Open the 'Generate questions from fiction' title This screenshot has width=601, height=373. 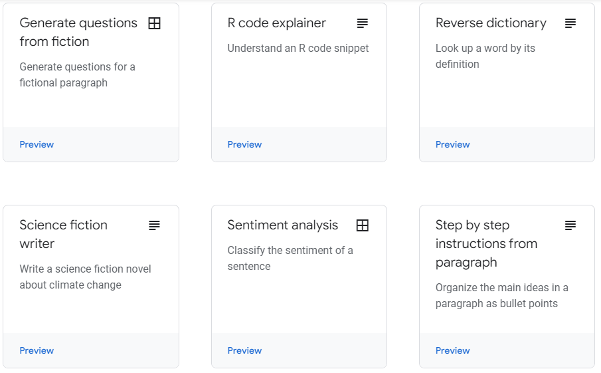(x=78, y=32)
